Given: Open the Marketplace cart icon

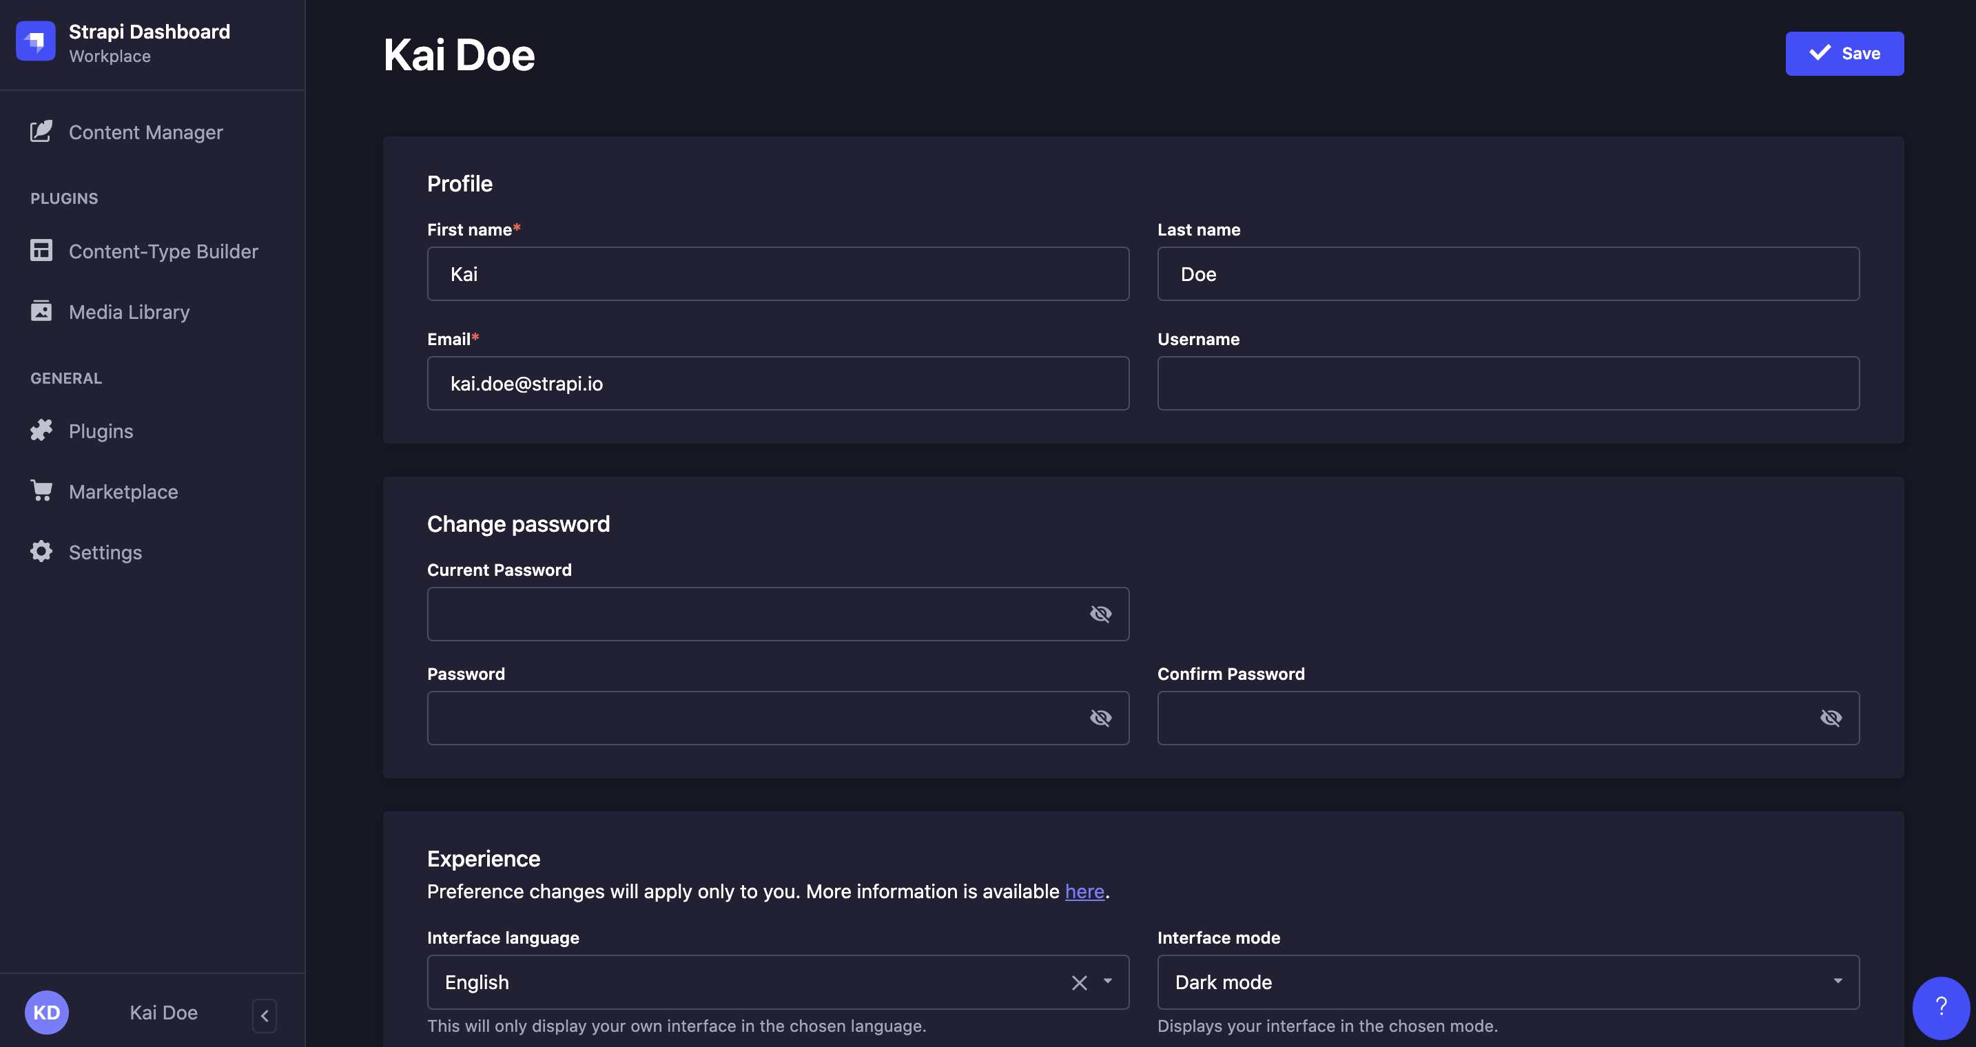Looking at the screenshot, I should click(41, 490).
